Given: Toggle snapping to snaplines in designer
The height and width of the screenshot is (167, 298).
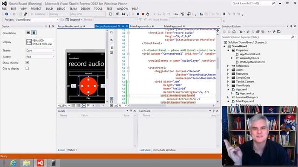Looking at the screenshot, I should [83, 105].
